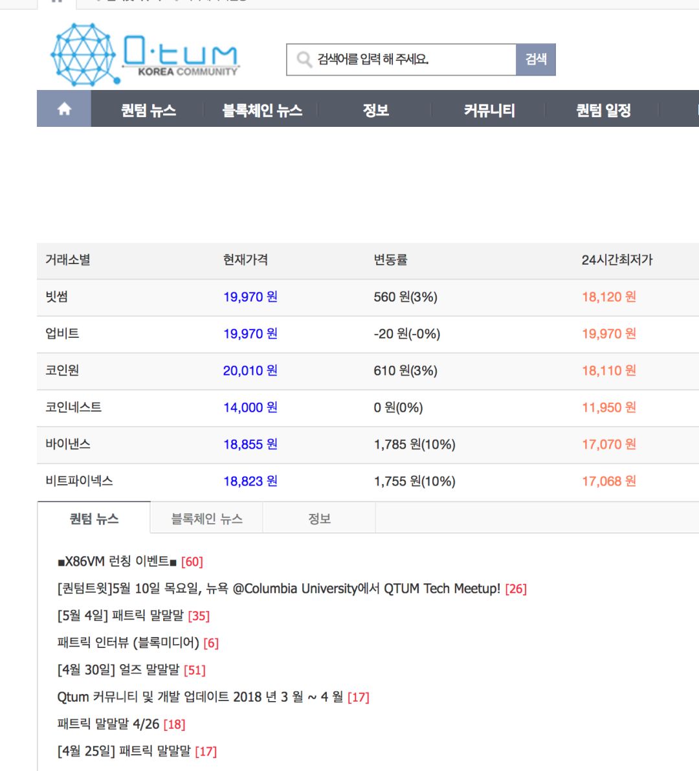Click 코인네스트 current price 14,000 원
The height and width of the screenshot is (771, 699).
coord(250,408)
